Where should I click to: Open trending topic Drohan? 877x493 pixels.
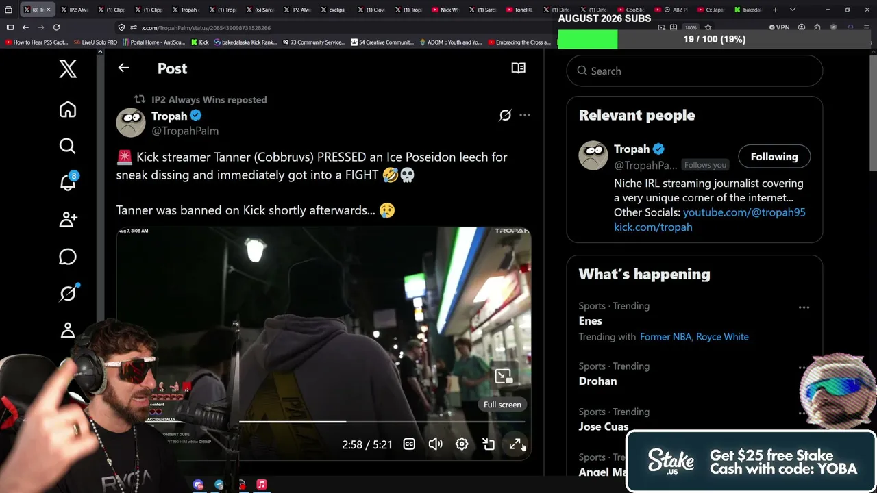tap(597, 381)
